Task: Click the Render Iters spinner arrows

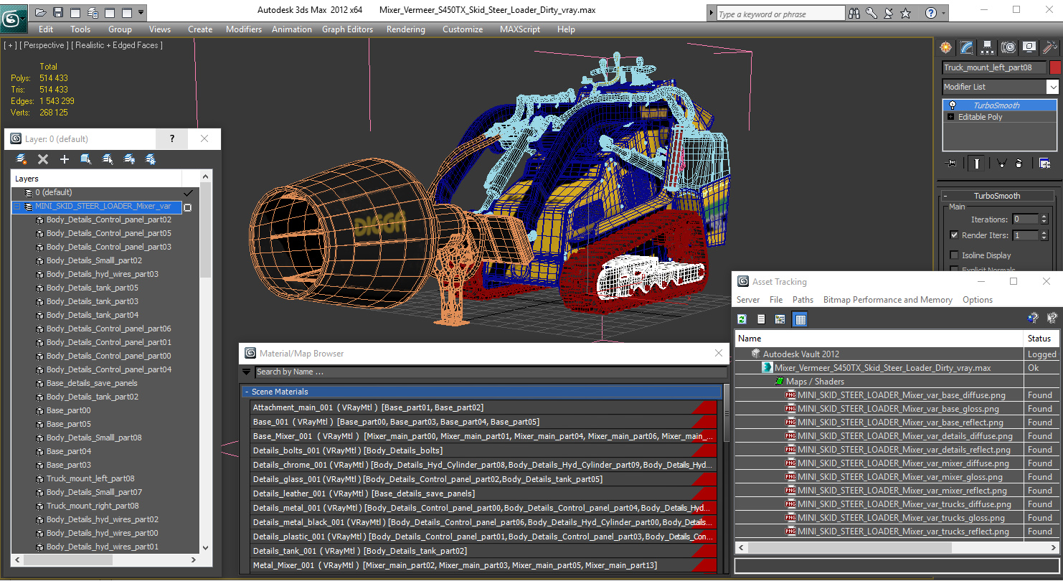Action: tap(1043, 235)
